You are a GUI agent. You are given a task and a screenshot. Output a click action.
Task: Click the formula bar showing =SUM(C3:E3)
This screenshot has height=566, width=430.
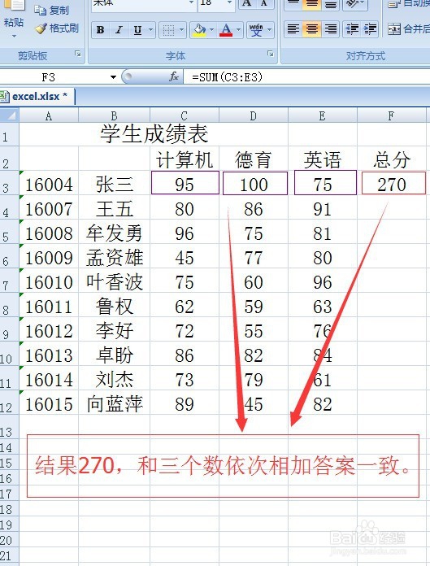pyautogui.click(x=306, y=77)
